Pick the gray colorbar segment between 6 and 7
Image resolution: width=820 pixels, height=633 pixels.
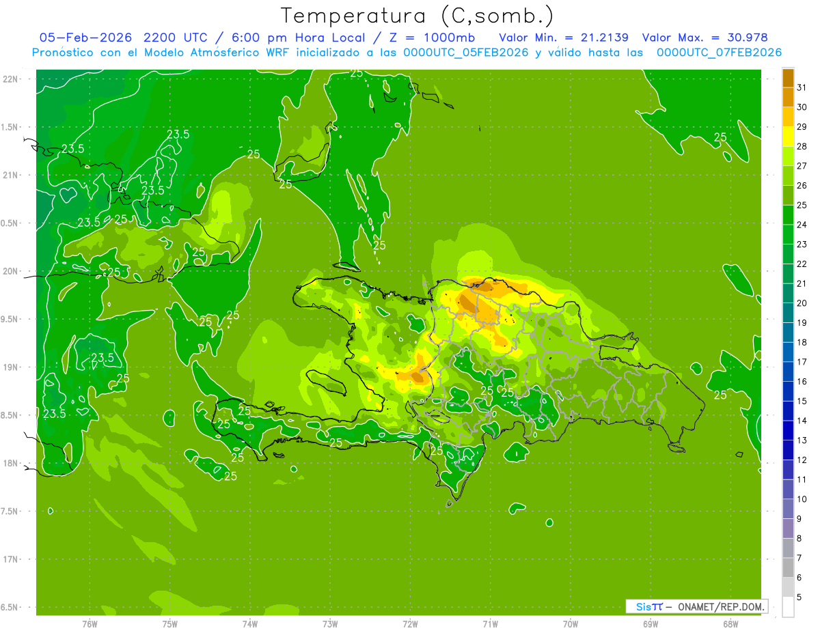pyautogui.click(x=788, y=567)
